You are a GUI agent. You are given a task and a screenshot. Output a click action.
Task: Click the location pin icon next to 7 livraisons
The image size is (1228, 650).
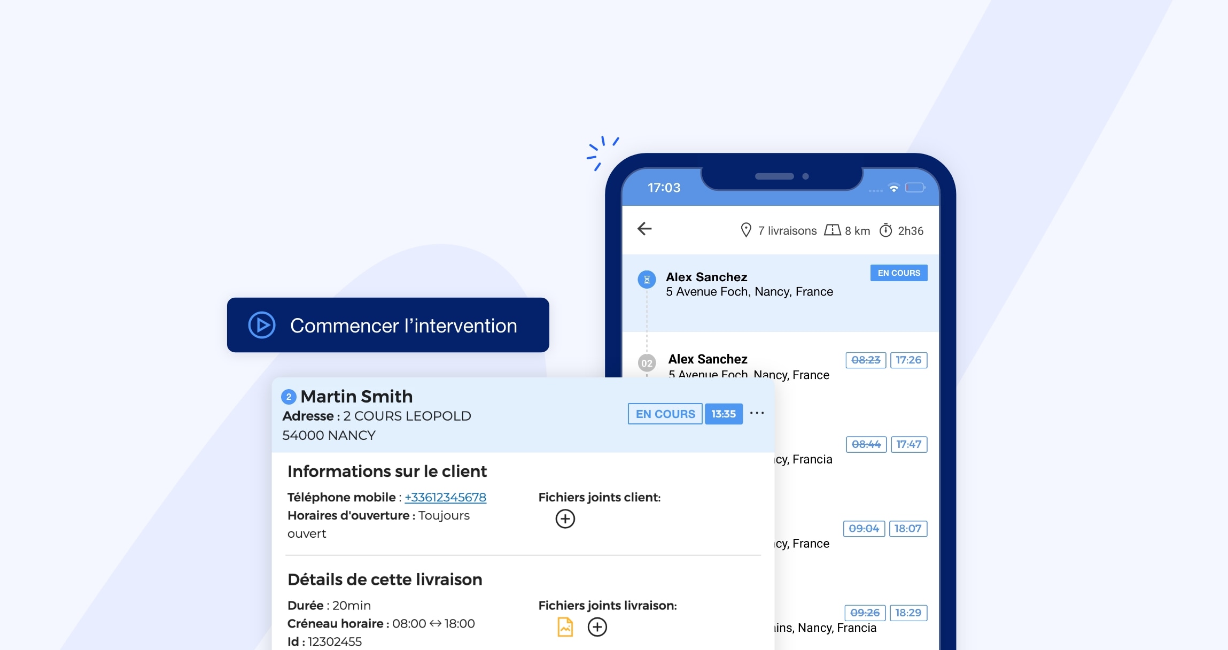click(x=746, y=230)
